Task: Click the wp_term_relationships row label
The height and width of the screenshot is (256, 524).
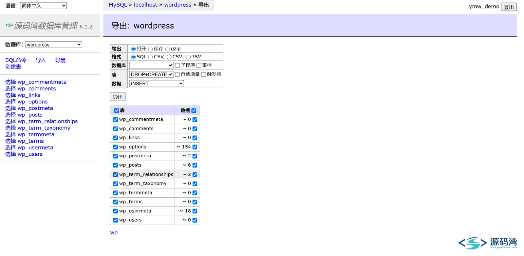Action: pos(146,174)
